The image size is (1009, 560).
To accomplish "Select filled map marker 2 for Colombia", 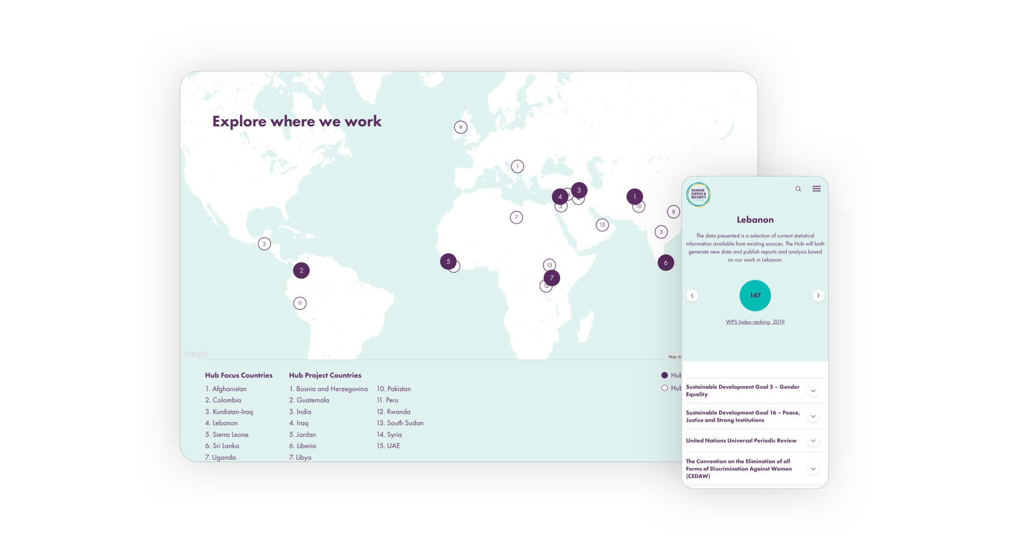I will click(301, 270).
